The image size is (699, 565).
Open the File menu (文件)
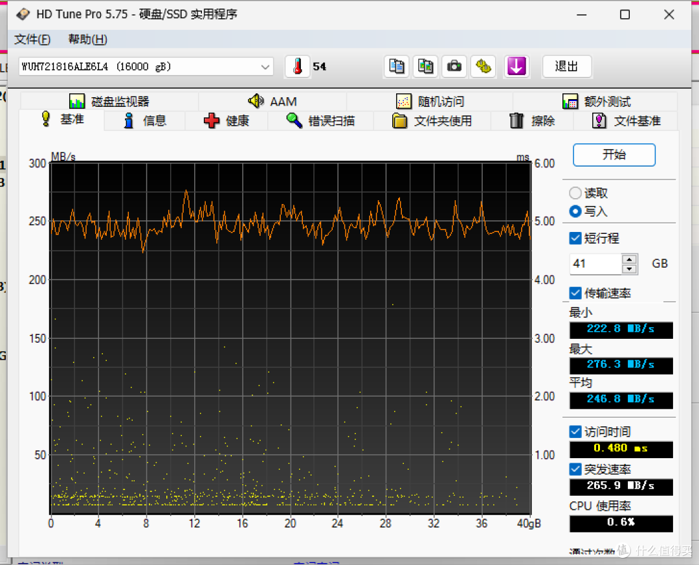(32, 40)
